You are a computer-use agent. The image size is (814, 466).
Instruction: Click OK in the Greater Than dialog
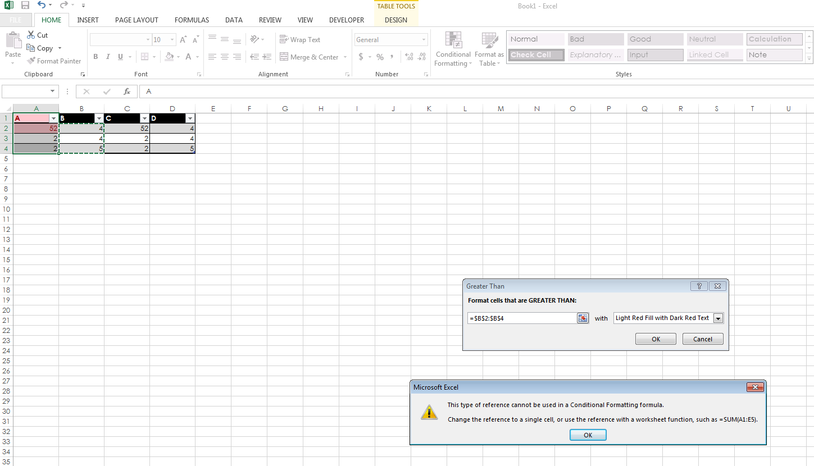[656, 339]
